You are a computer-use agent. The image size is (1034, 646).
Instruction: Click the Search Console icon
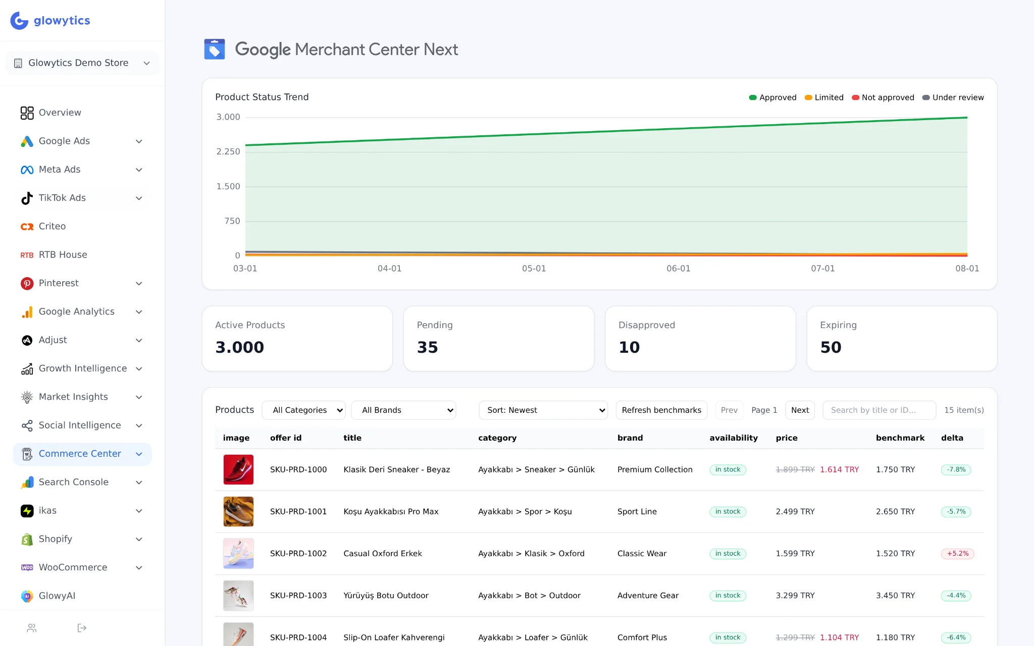coord(27,482)
